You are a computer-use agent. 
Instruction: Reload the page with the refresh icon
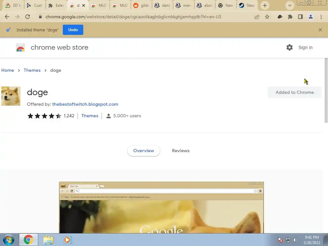pyautogui.click(x=28, y=17)
